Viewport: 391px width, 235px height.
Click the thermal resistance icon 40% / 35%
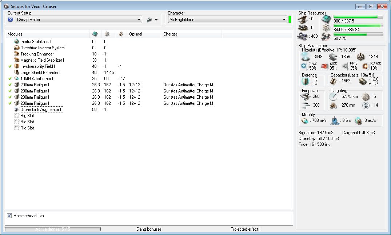324,66
